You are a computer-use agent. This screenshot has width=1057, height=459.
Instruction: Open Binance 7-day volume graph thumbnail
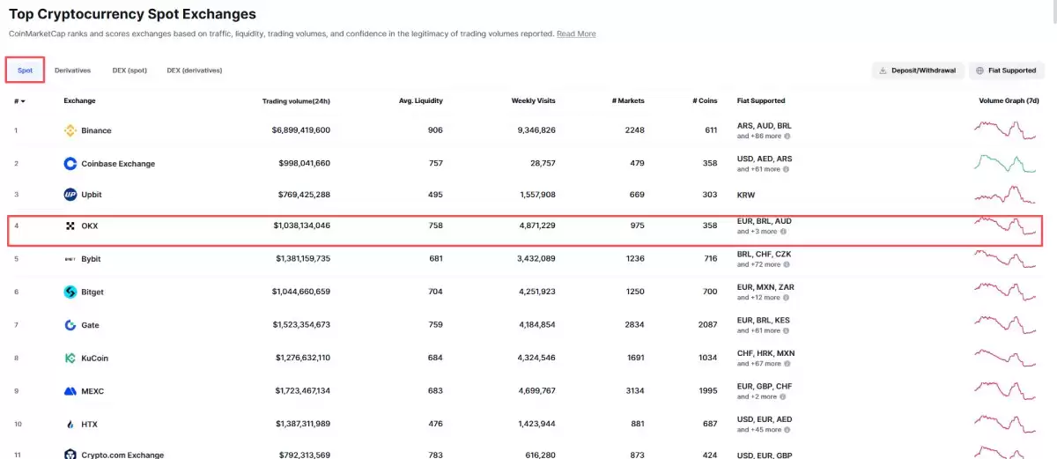click(x=1005, y=130)
